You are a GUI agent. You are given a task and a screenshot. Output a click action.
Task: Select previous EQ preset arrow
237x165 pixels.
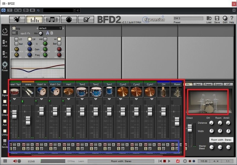click(x=37, y=28)
